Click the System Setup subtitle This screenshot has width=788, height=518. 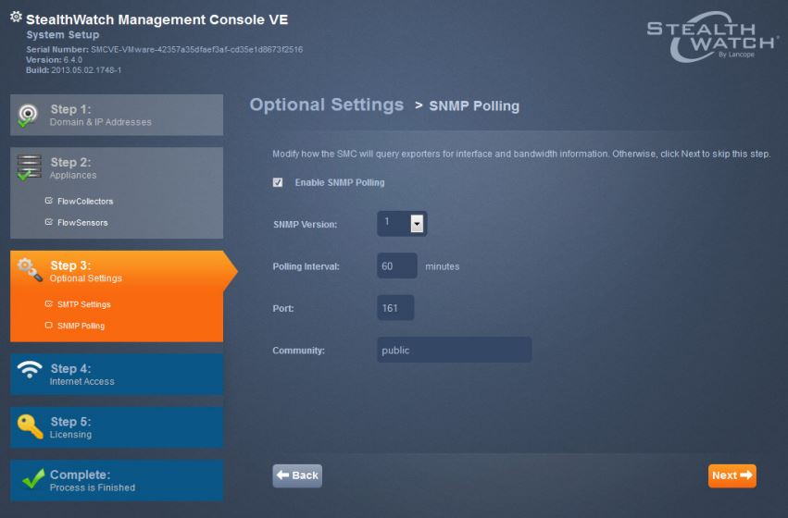coord(63,34)
